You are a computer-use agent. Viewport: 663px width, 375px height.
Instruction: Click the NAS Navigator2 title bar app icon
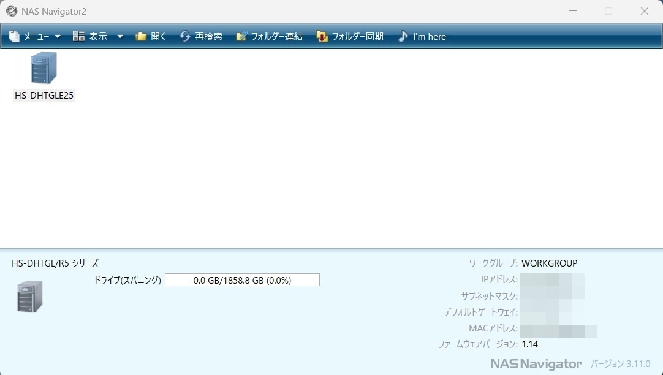coord(12,11)
